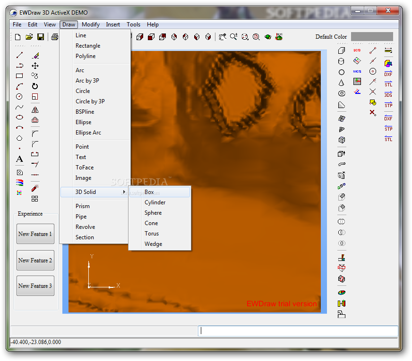Image resolution: width=412 pixels, height=361 pixels.
Task: Select the Line tool in left toolbar
Action: (19, 55)
